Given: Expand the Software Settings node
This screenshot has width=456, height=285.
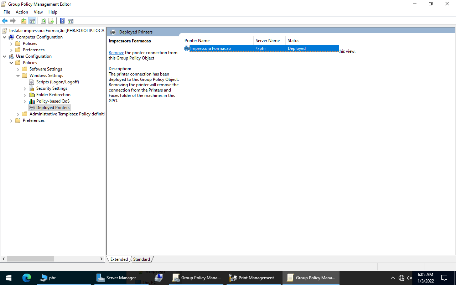Looking at the screenshot, I should (18, 69).
